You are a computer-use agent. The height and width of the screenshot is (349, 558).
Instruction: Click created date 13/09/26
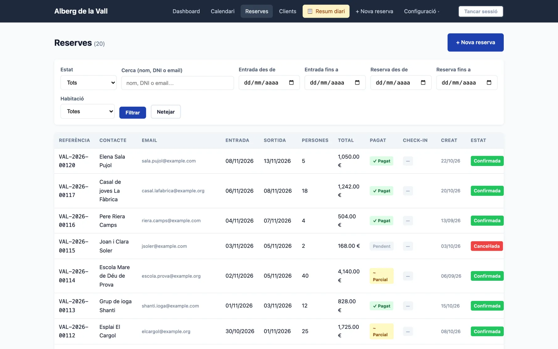(451, 221)
